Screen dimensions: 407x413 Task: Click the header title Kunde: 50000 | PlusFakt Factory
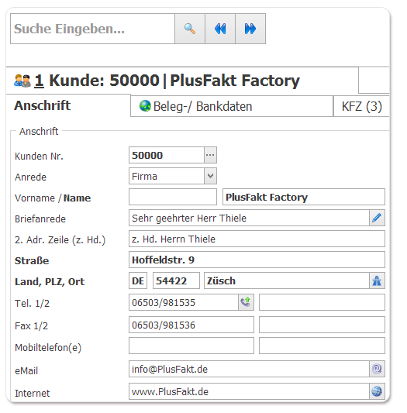[174, 81]
